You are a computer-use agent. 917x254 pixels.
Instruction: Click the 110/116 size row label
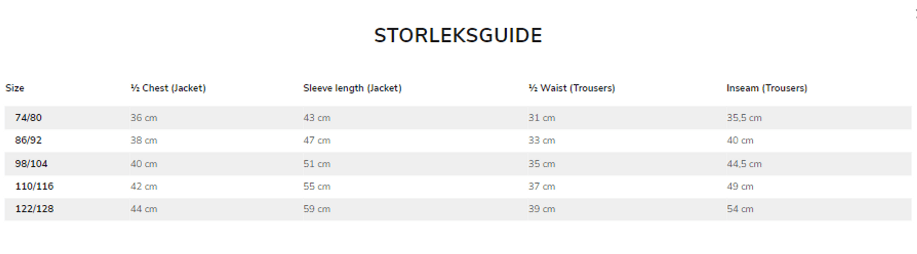coord(34,187)
